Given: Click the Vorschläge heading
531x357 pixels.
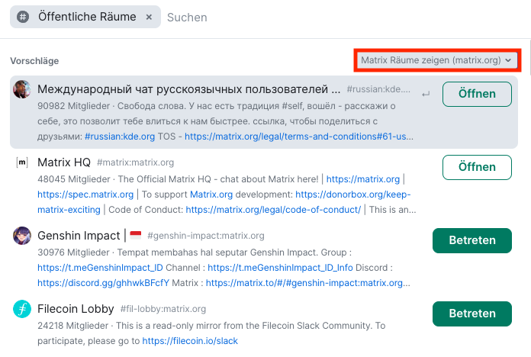Looking at the screenshot, I should pyautogui.click(x=34, y=61).
